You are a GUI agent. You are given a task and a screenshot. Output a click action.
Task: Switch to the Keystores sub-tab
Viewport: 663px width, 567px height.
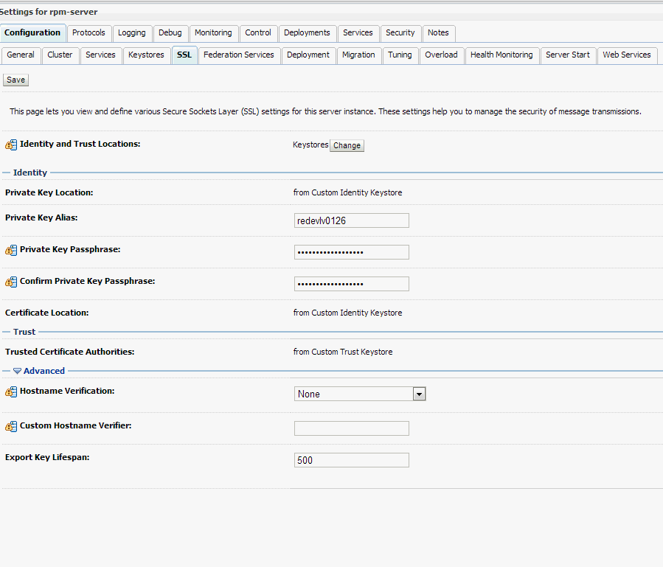(x=146, y=55)
